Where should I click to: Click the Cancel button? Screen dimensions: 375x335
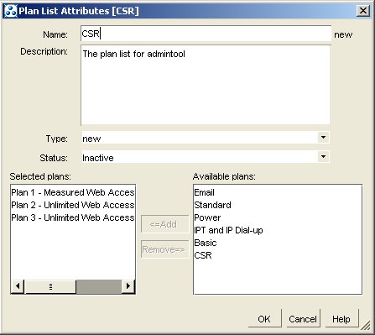[303, 319]
